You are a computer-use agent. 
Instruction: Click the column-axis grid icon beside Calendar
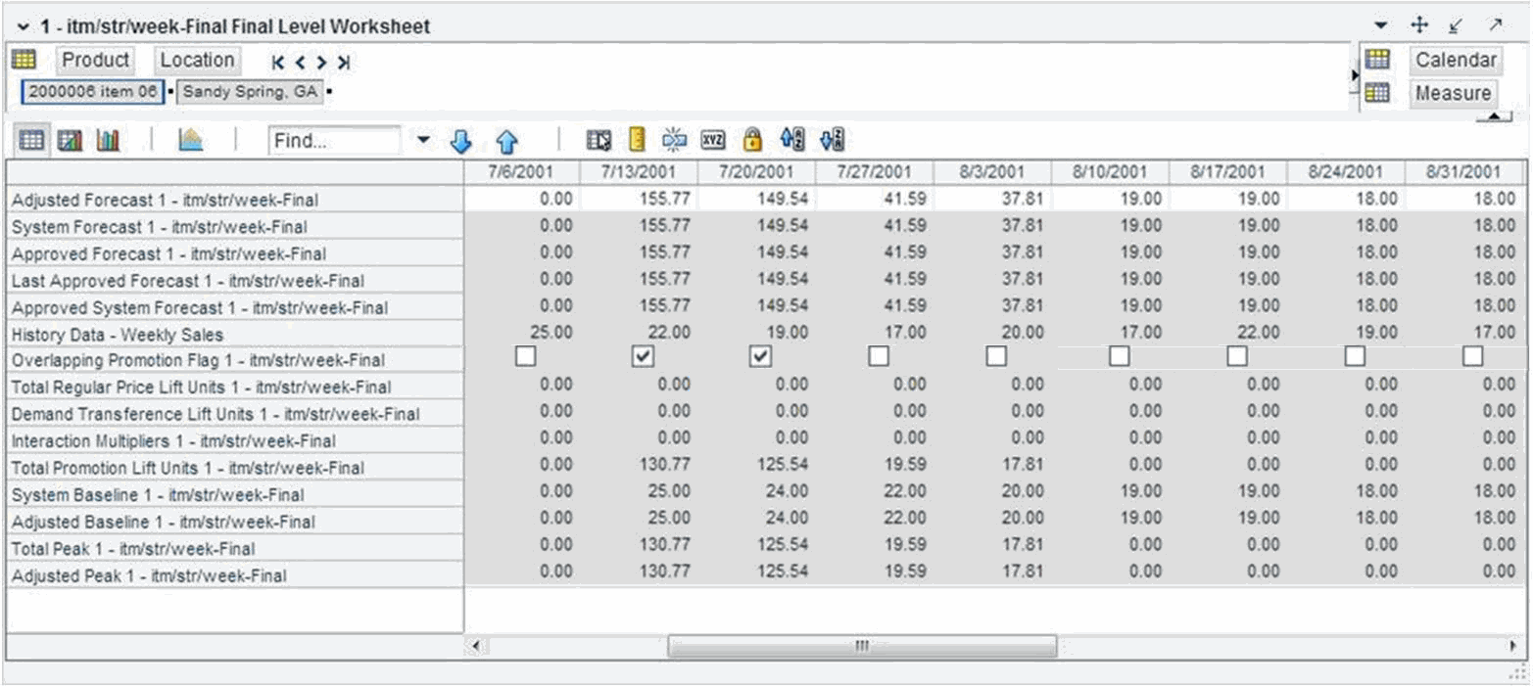coord(1378,60)
